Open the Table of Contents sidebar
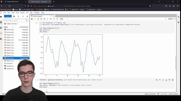Viewport: 181px width, 101px height. (1, 33)
